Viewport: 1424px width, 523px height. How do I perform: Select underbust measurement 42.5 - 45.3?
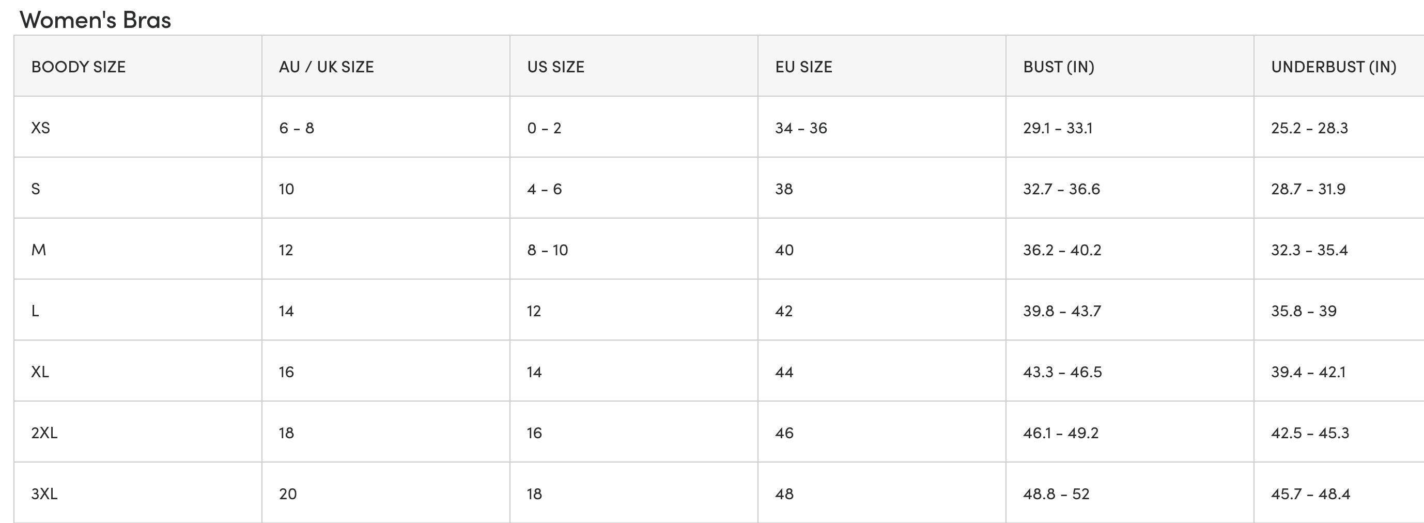coord(1310,433)
